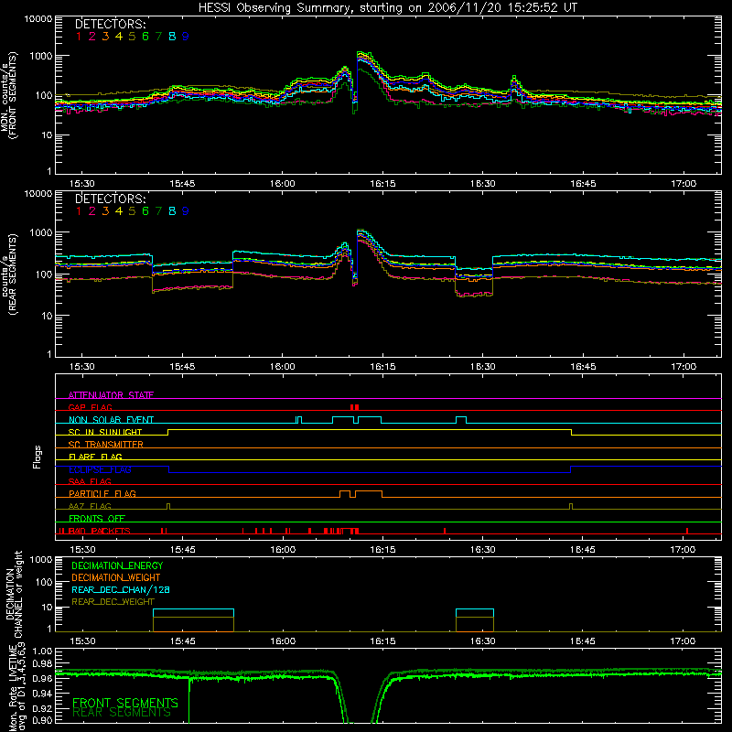This screenshot has height=732, width=732.
Task: Click the REAR_DEC_WEIGHT legend label
Action: [113, 602]
